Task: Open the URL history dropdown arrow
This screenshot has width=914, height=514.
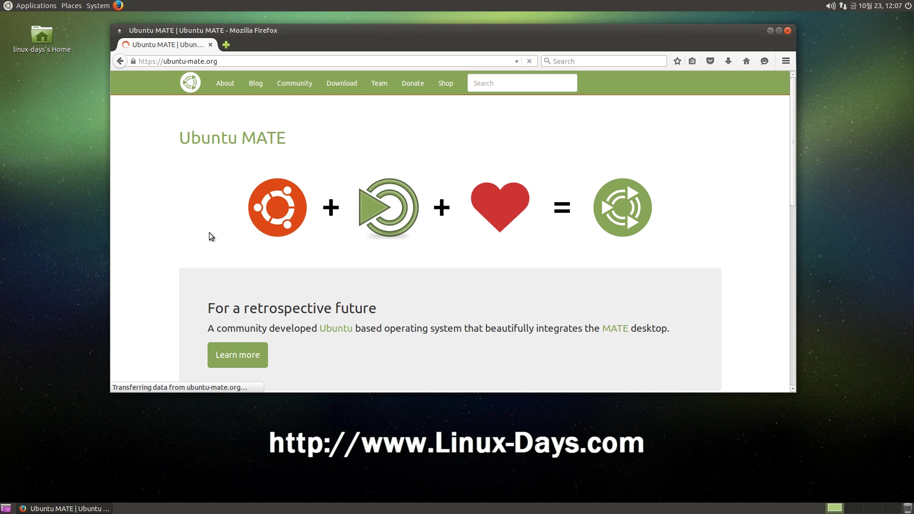Action: tap(517, 61)
